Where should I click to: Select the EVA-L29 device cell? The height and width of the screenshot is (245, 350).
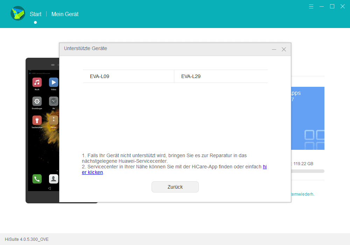pyautogui.click(x=221, y=76)
